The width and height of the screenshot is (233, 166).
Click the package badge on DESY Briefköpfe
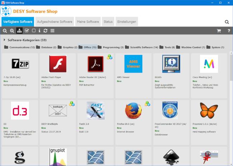point(72,104)
